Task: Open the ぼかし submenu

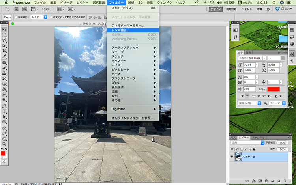Action: point(133,83)
